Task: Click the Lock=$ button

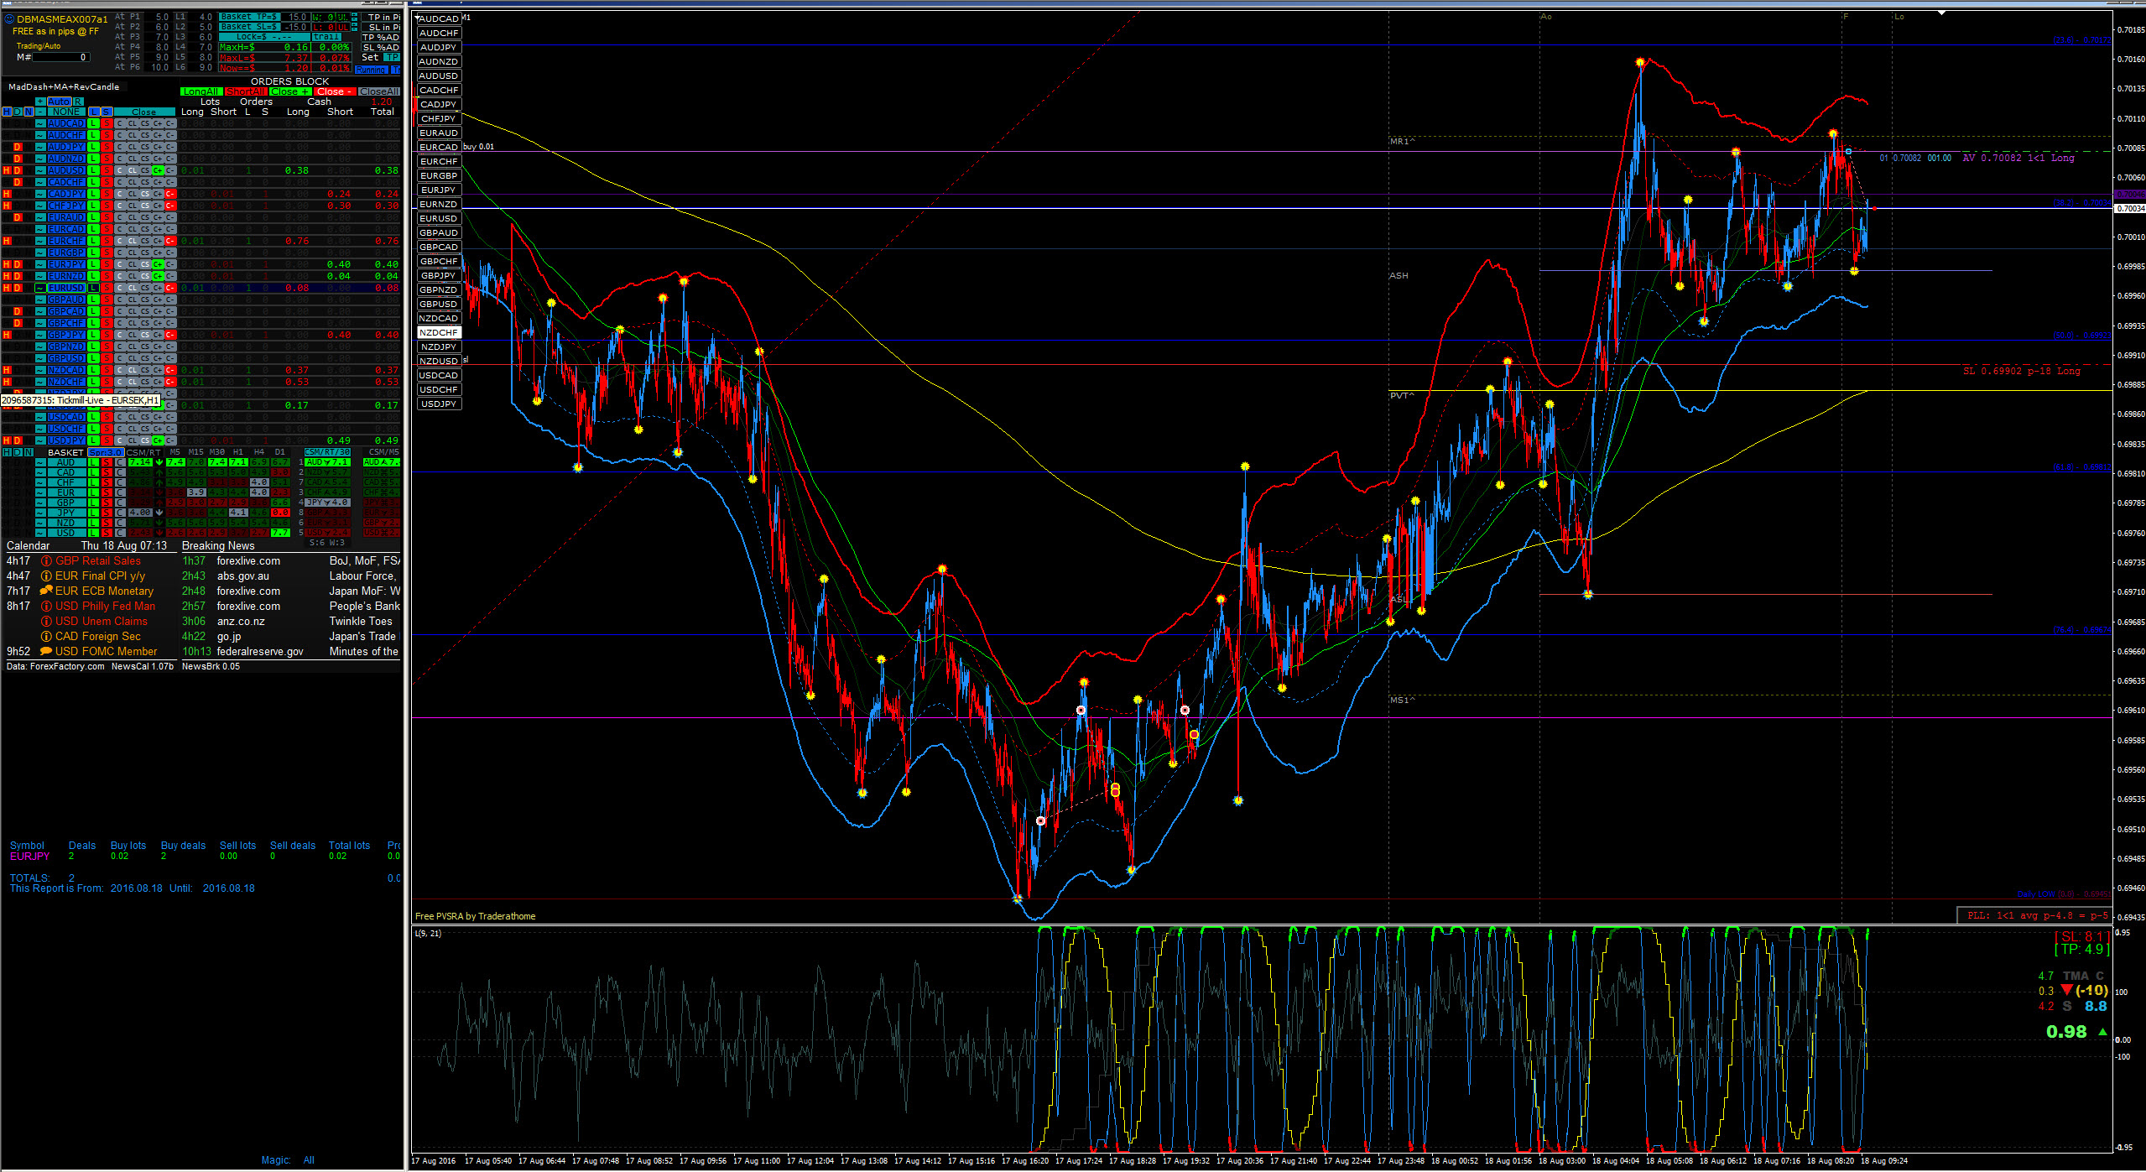Action: click(264, 37)
